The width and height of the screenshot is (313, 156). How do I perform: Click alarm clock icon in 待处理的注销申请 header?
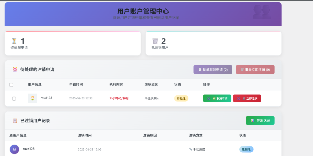coord(15,69)
